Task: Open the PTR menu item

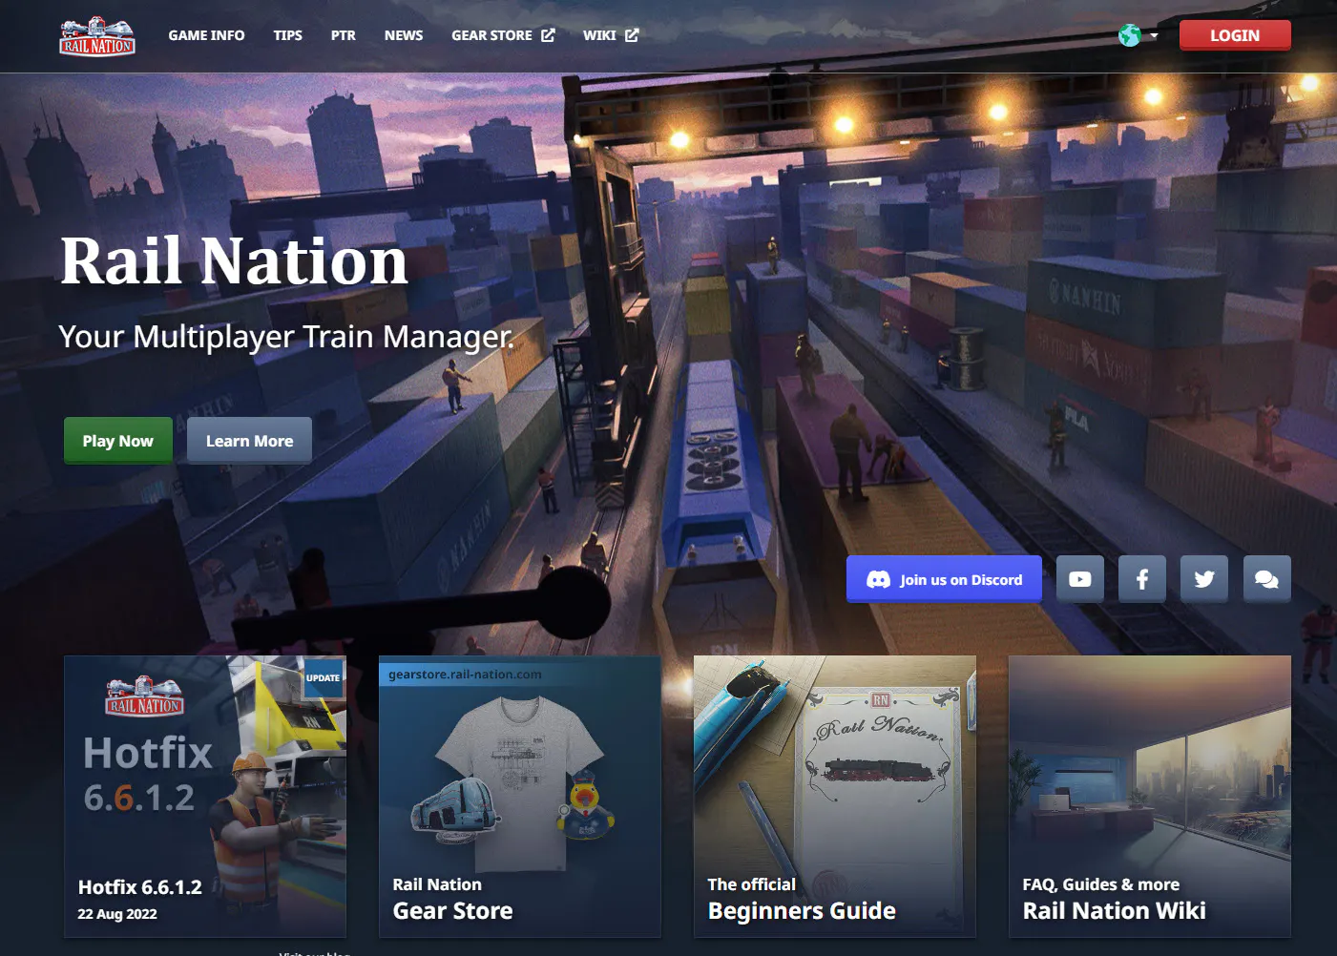Action: [x=343, y=35]
